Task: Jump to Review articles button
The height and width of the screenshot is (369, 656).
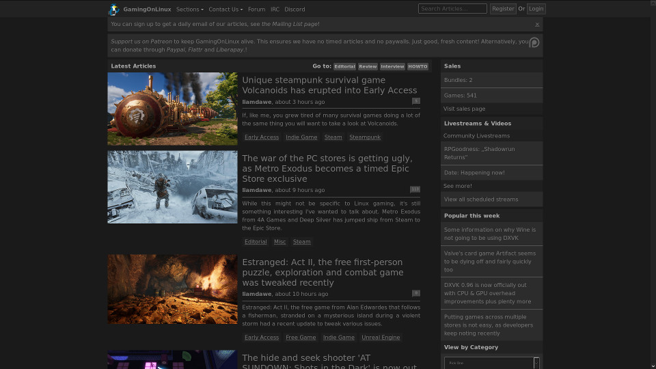Action: (368, 66)
